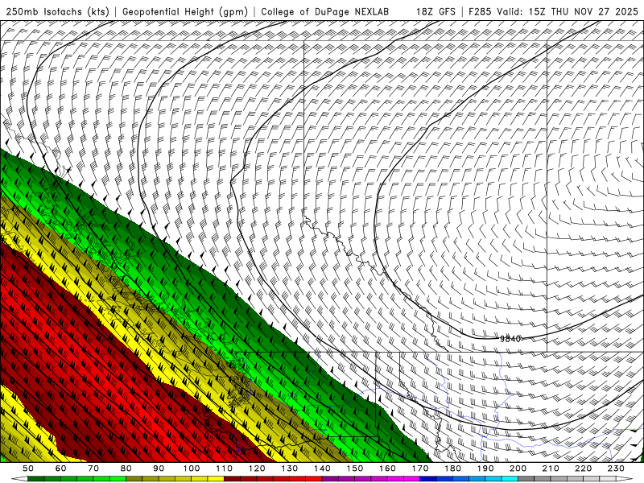The image size is (644, 483).
Task: Click the 120 knot legend label
Action: 257,469
